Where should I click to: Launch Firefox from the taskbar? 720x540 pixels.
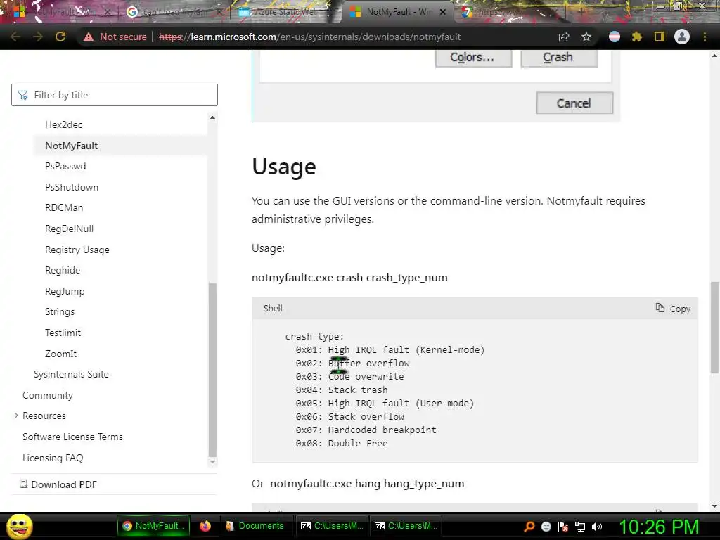pyautogui.click(x=205, y=526)
